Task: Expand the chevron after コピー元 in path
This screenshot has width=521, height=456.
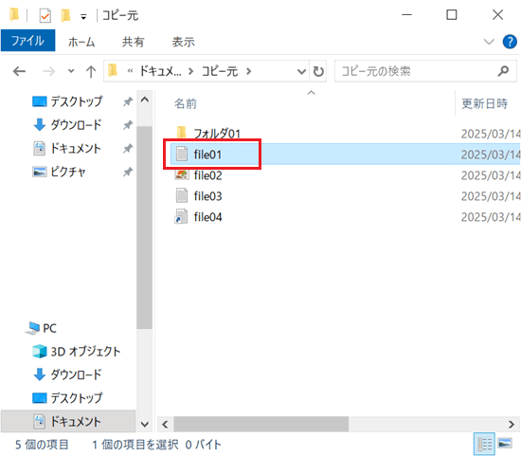Action: 248,71
